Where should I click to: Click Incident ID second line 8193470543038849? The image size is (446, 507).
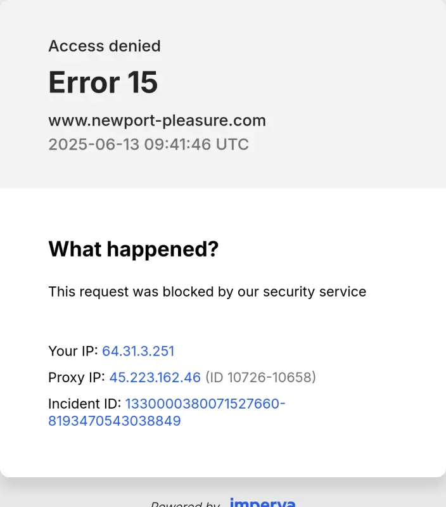tap(115, 421)
